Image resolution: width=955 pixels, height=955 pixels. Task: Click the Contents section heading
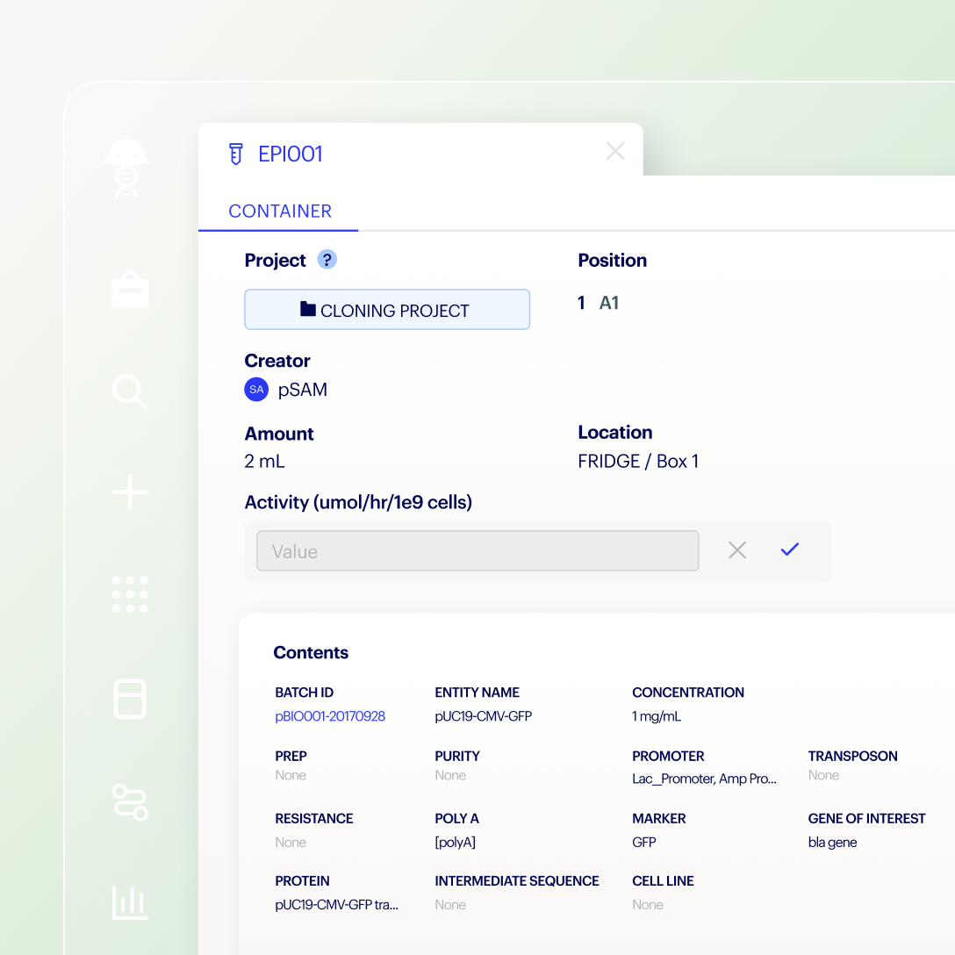tap(311, 652)
